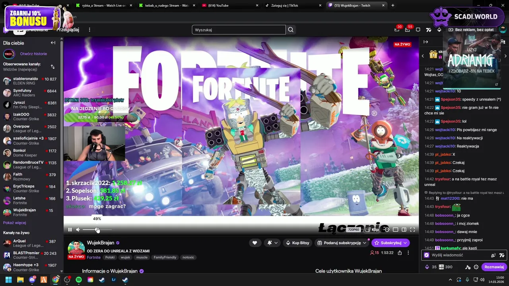Show next gift leaderboard entry
Image resolution: width=509 pixels, height=286 pixels.
(x=505, y=56)
